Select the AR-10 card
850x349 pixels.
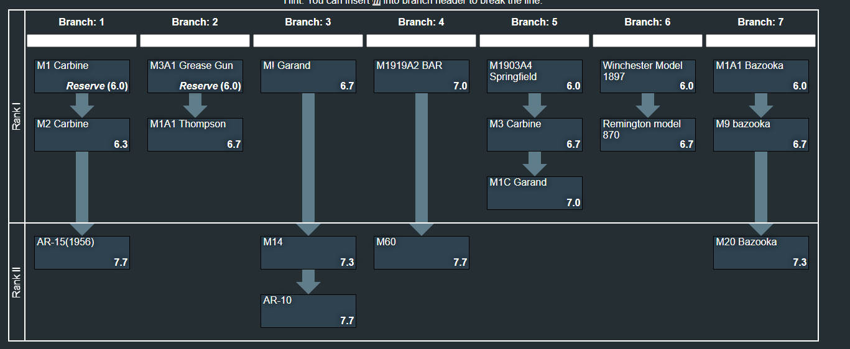click(308, 311)
